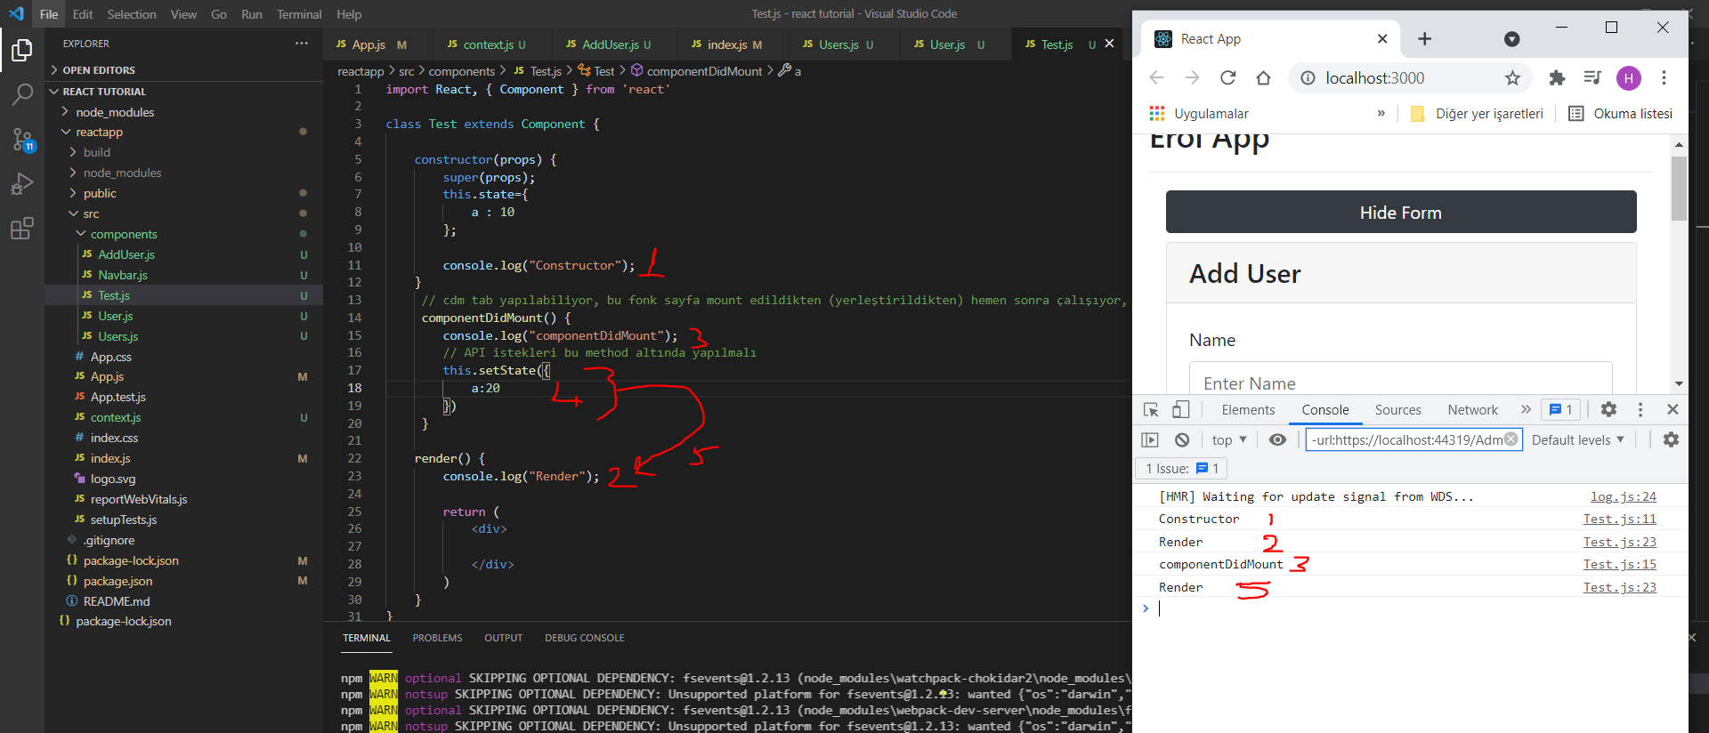Clear the console with the clear icon
This screenshot has height=733, width=1709.
(x=1182, y=440)
